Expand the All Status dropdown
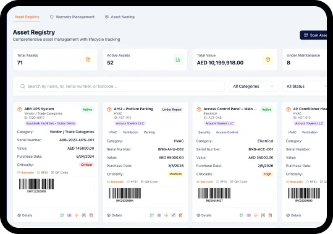The image size is (333, 234). [x=305, y=87]
